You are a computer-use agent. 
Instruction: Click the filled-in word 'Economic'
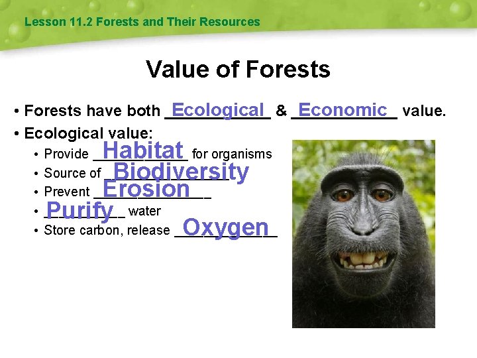[x=343, y=109]
